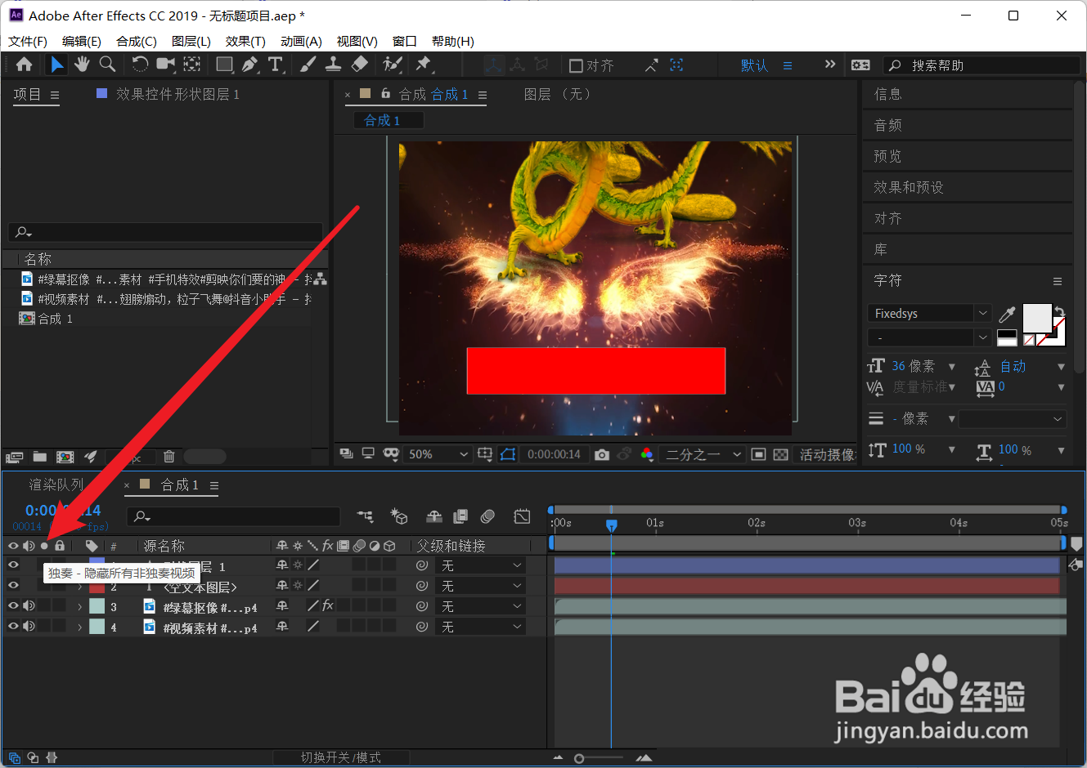Switch to the 效果控件 形状图层 1 tab
1087x768 pixels.
pyautogui.click(x=177, y=94)
